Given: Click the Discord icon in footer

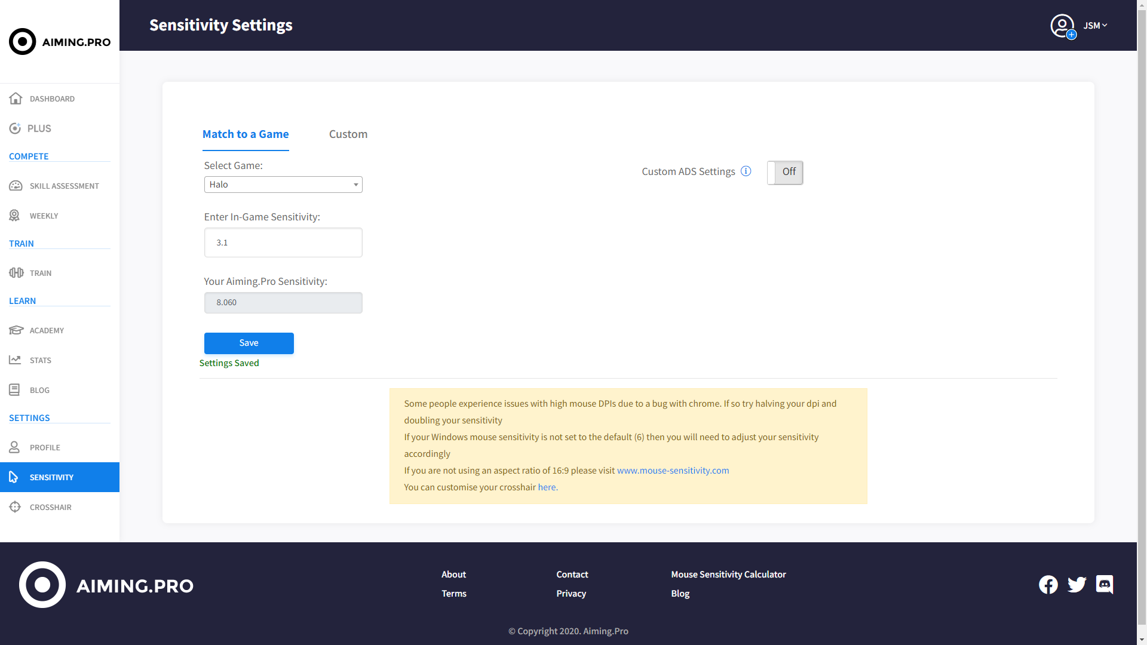Looking at the screenshot, I should point(1105,585).
